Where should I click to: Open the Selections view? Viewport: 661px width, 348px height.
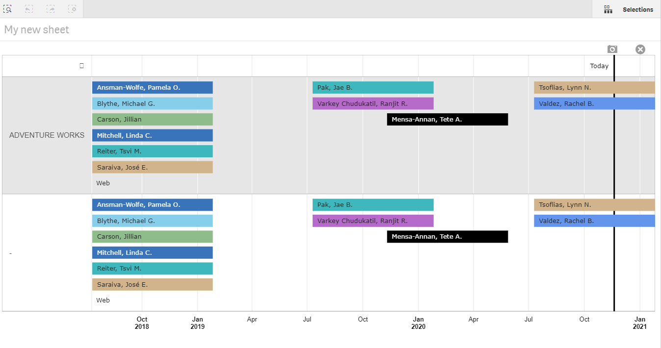tap(637, 9)
